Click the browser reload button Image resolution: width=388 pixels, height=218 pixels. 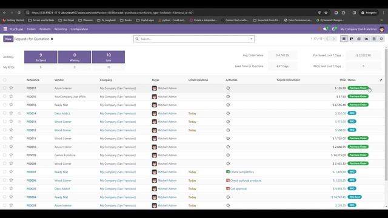click(x=19, y=13)
